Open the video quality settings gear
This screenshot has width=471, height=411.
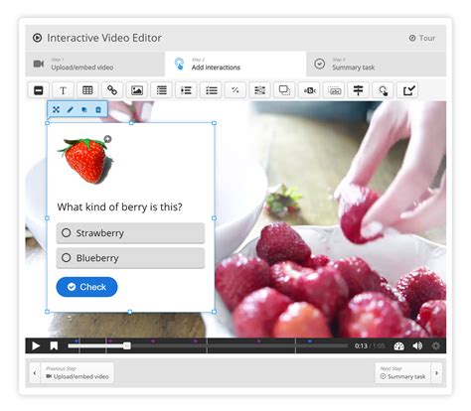tap(436, 345)
